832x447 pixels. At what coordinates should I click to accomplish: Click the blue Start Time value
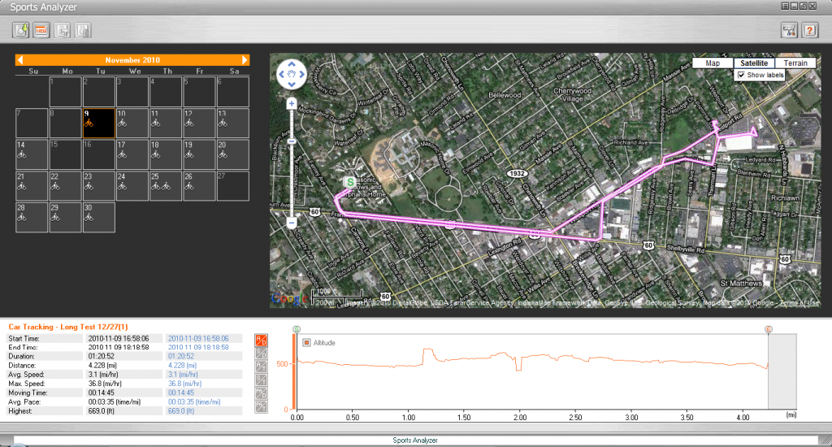tap(198, 338)
